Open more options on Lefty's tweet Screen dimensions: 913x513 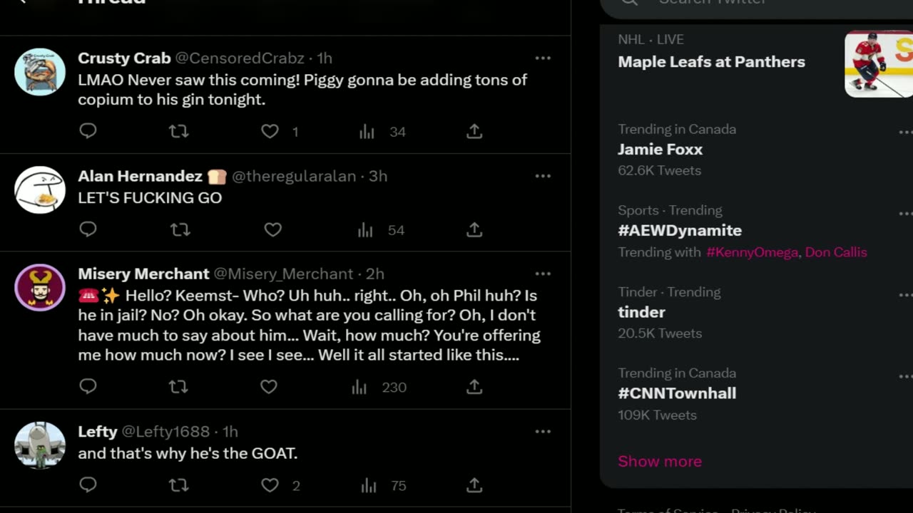(543, 431)
